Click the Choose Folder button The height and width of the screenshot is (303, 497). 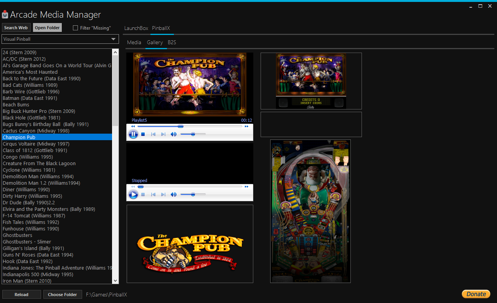pyautogui.click(x=63, y=295)
